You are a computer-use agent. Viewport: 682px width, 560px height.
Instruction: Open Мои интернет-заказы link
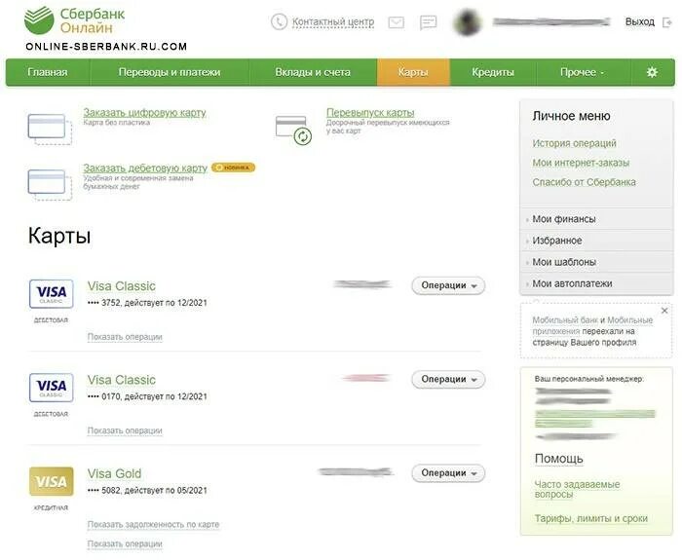point(581,163)
